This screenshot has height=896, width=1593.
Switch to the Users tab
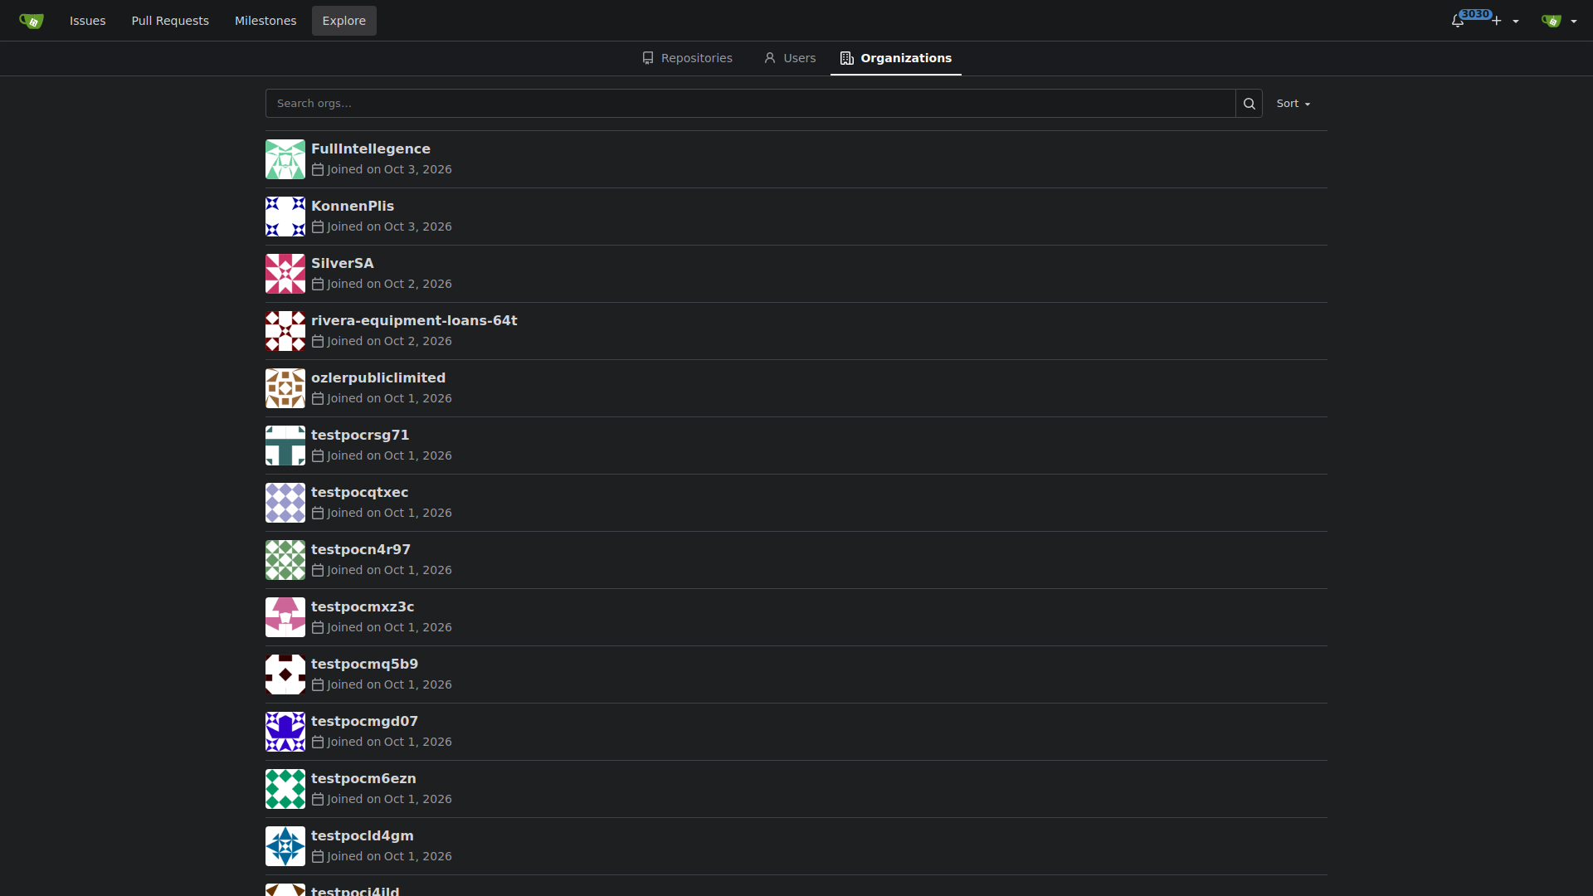(790, 58)
